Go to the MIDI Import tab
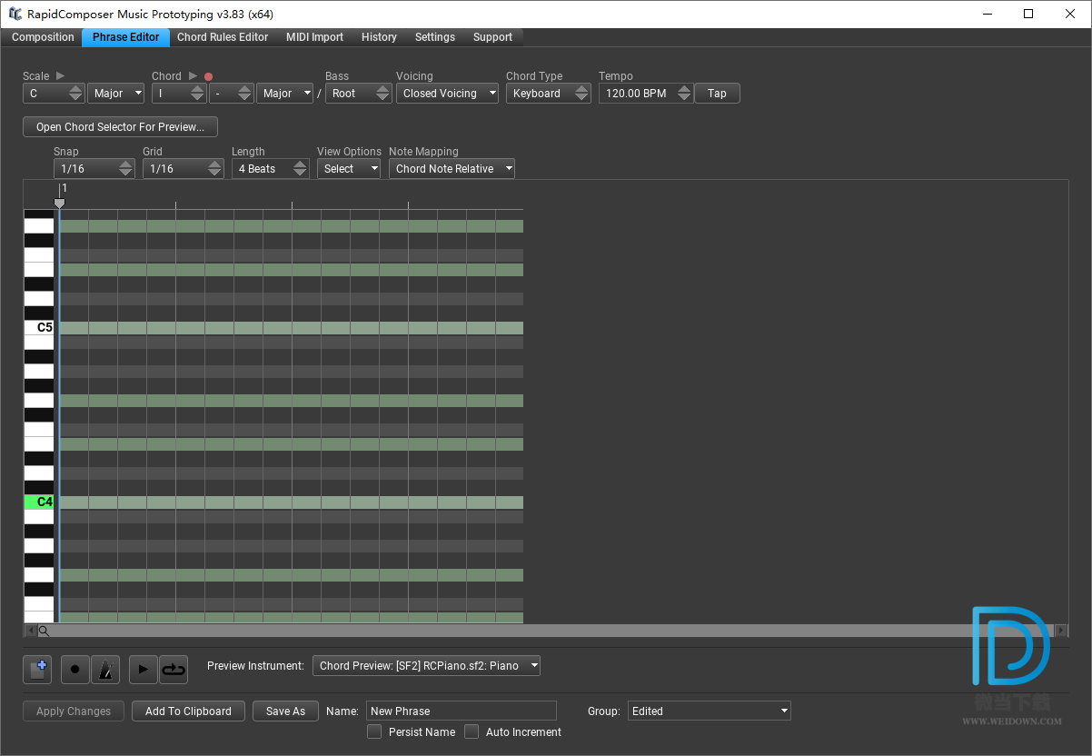1092x756 pixels. (314, 37)
